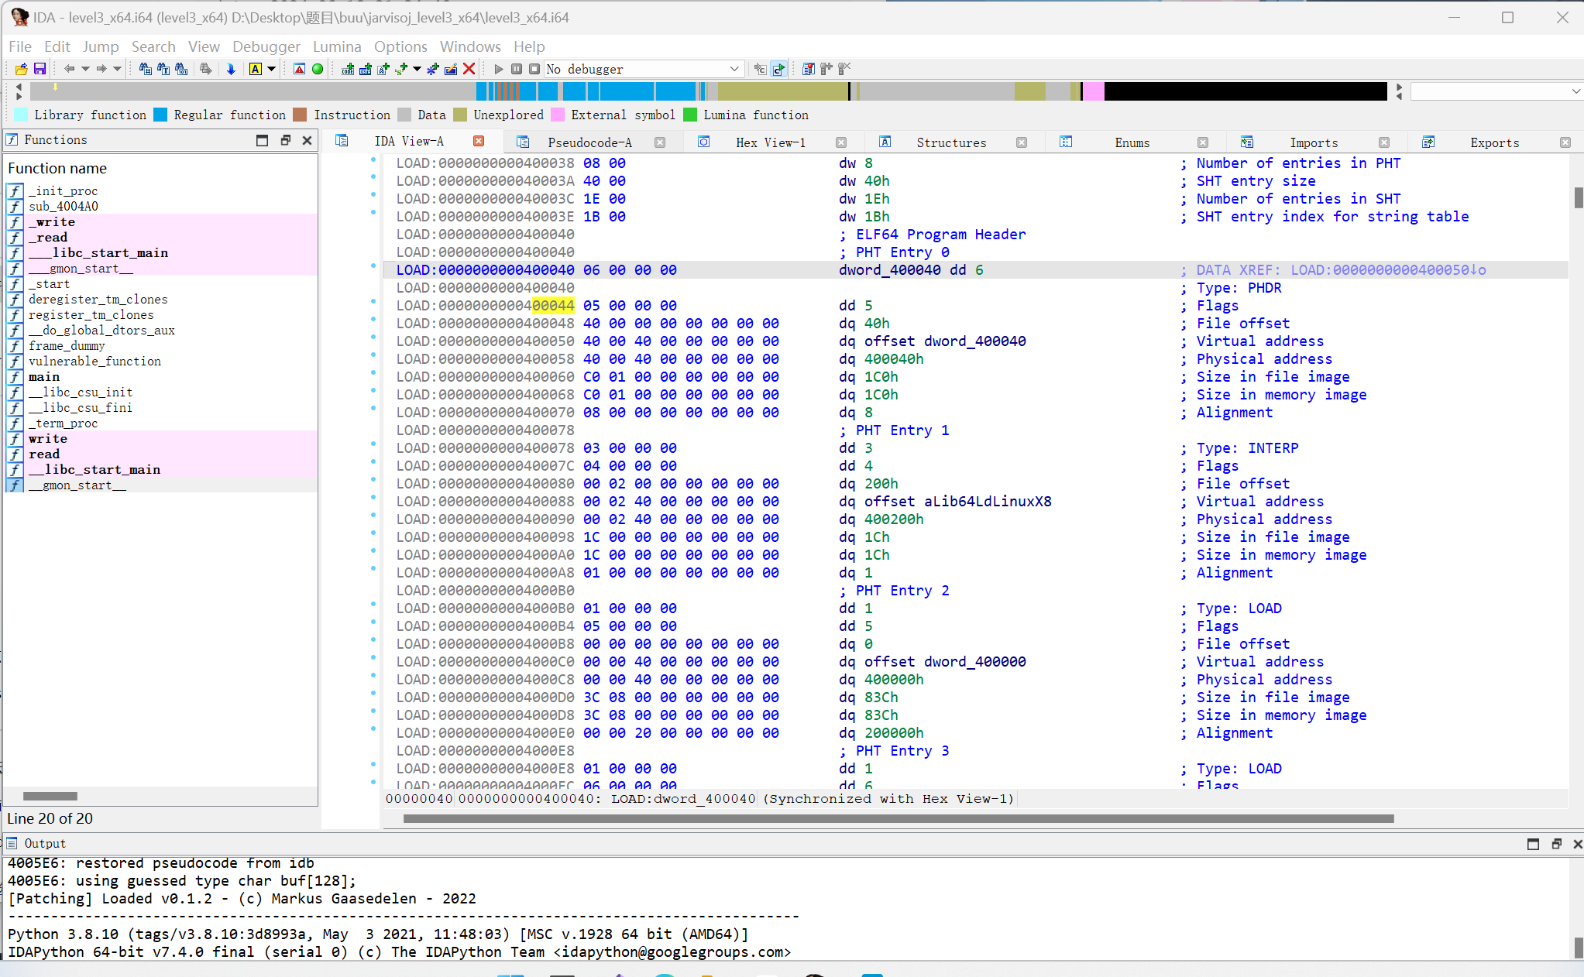Click the 'Function name' column header
This screenshot has height=977, width=1584.
pos(160,168)
